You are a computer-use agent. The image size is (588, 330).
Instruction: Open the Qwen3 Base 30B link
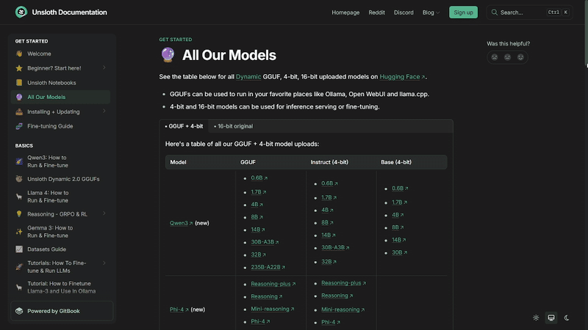399,252
